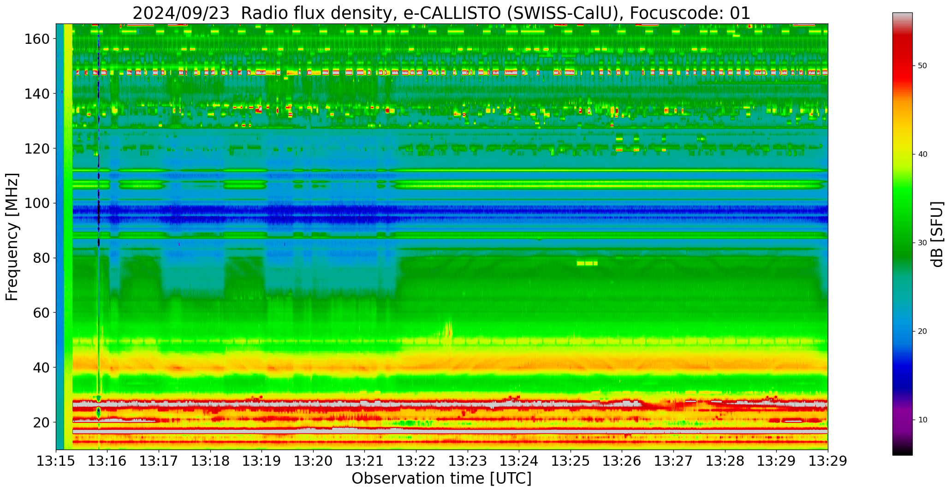Click the 13:18 time tick label

(x=211, y=461)
